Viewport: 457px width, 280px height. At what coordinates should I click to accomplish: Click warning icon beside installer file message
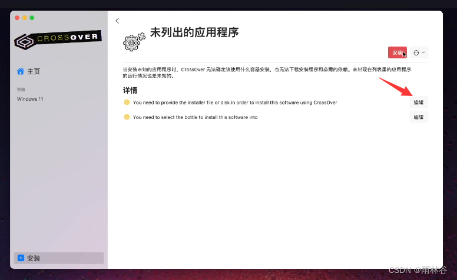coord(127,102)
